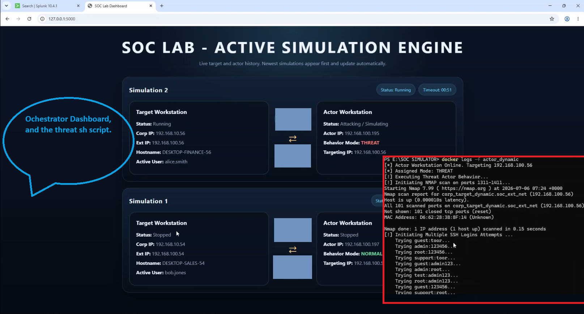This screenshot has height=314, width=584.
Task: Click Ext IP 192.168.100.54
Action: (160, 254)
